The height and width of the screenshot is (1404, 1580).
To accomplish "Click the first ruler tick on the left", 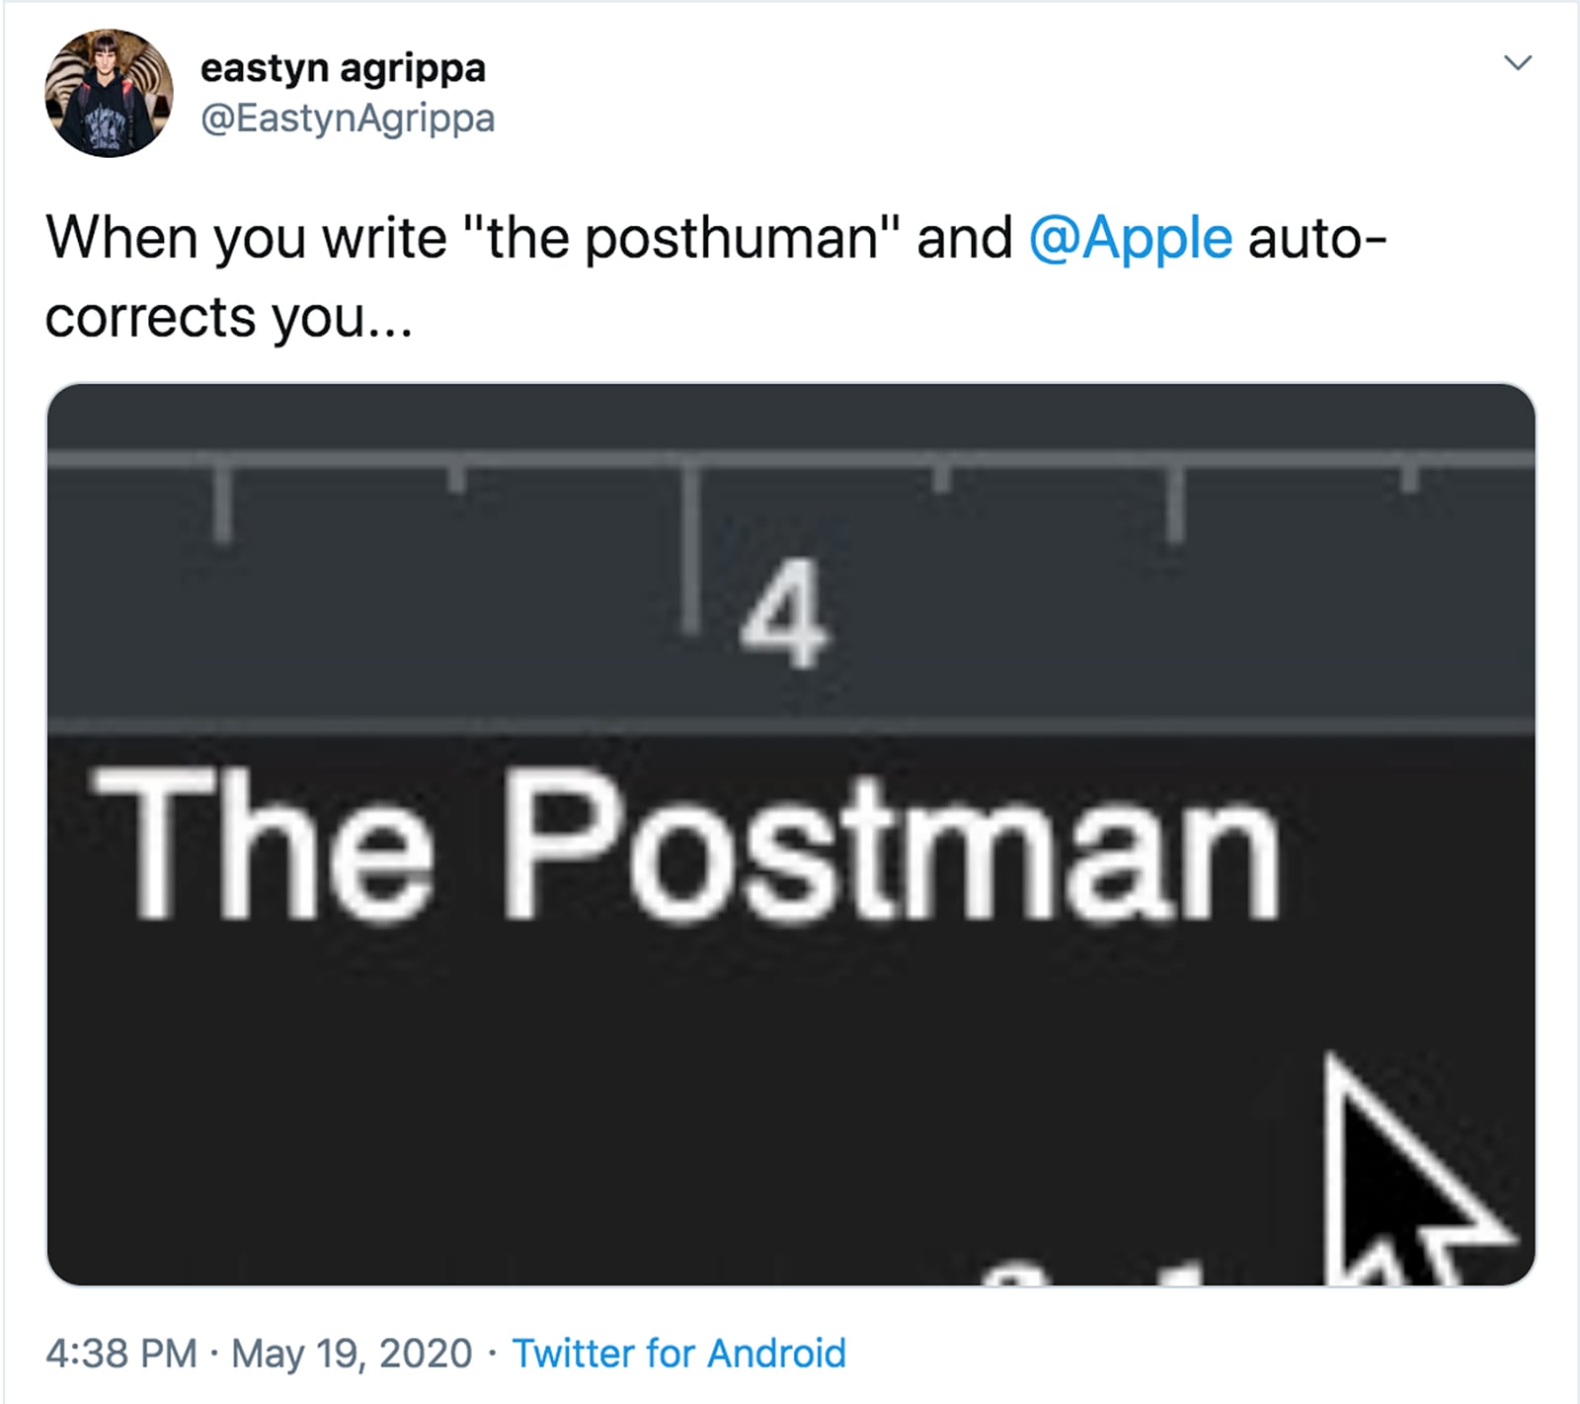I will click(223, 502).
